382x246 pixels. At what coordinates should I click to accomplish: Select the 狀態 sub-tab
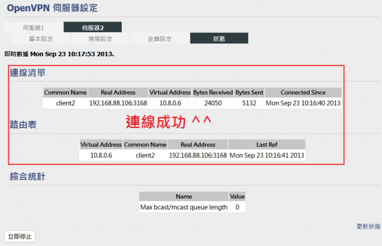click(x=219, y=38)
